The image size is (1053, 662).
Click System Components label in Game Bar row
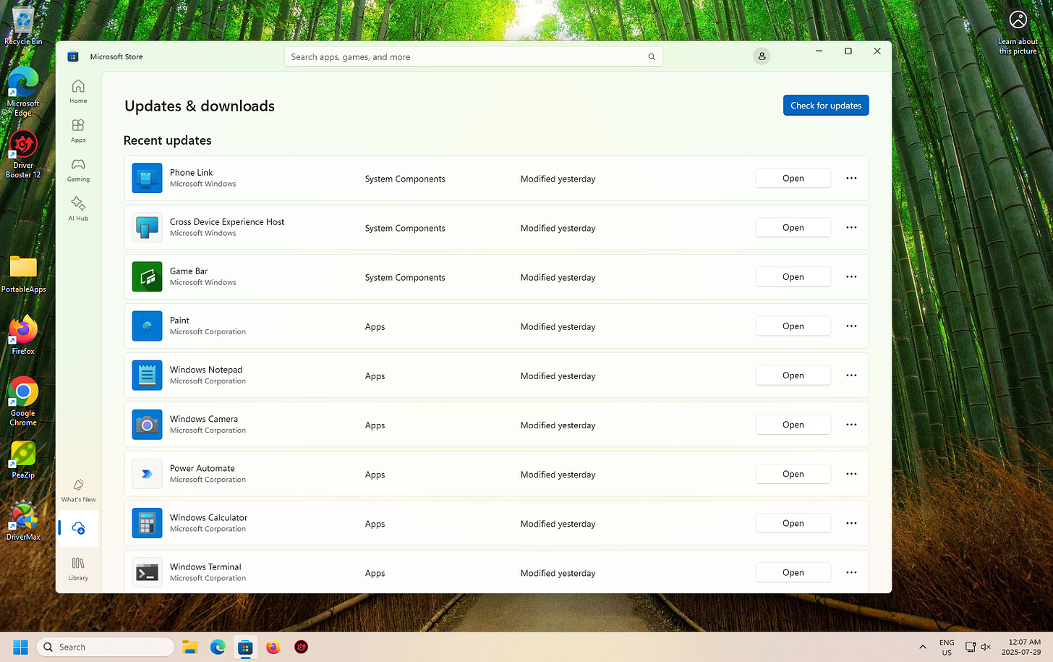[x=405, y=277]
